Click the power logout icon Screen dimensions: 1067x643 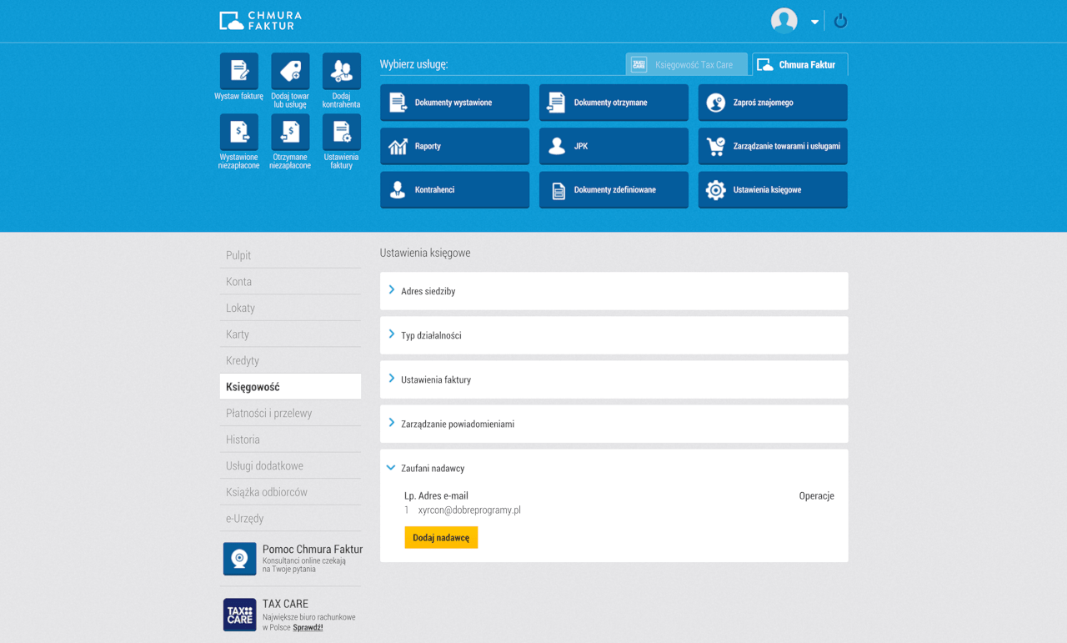[840, 21]
